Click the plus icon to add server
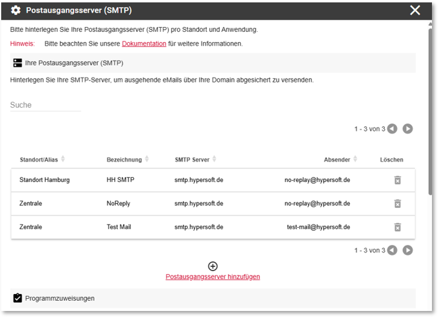Viewport: 438px width, 317px height. click(213, 266)
